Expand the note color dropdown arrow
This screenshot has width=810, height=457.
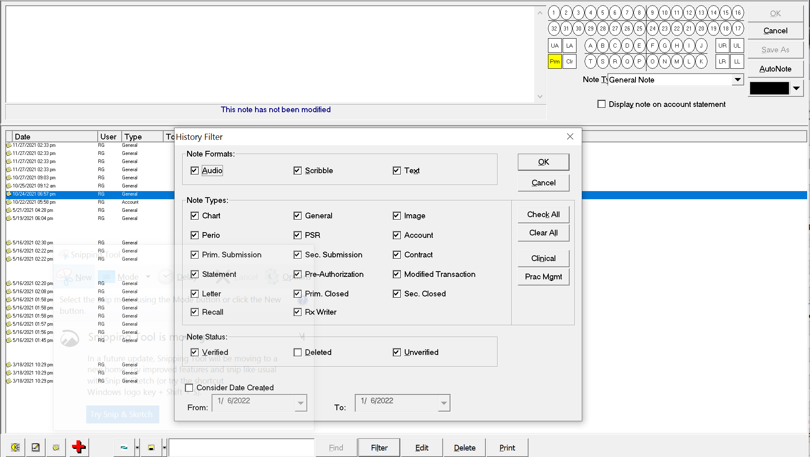pyautogui.click(x=796, y=88)
